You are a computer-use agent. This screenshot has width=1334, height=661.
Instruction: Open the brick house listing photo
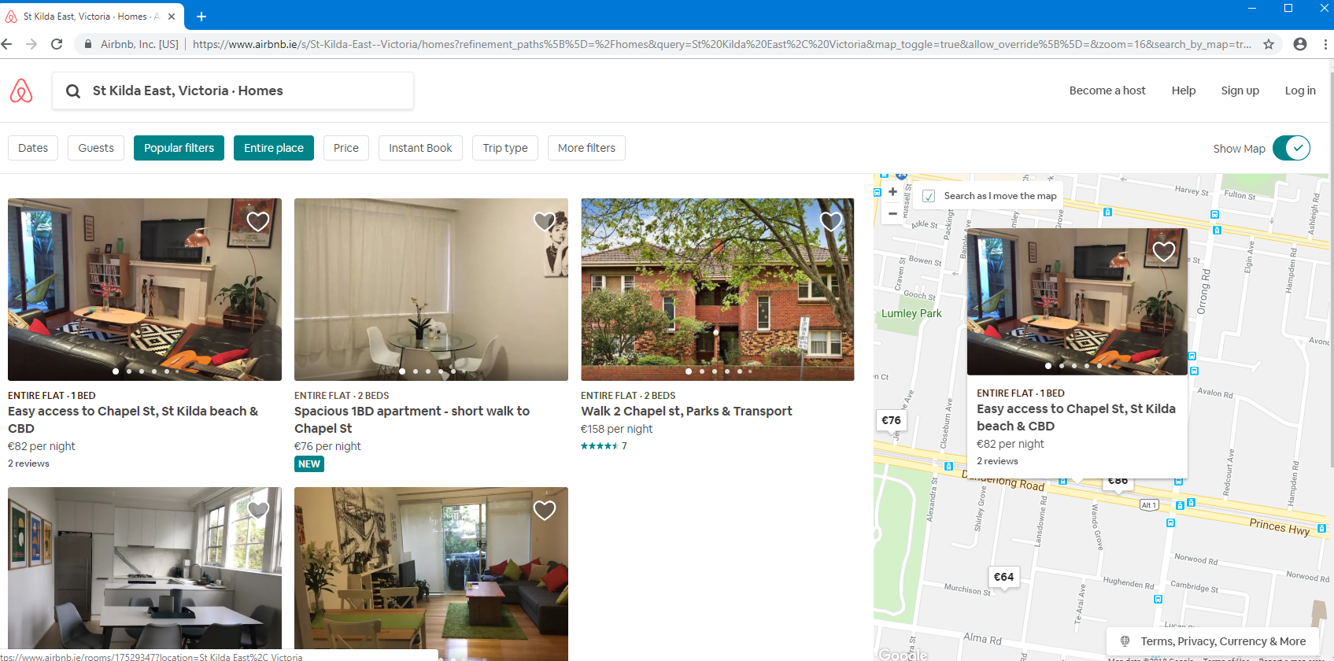[x=718, y=290]
